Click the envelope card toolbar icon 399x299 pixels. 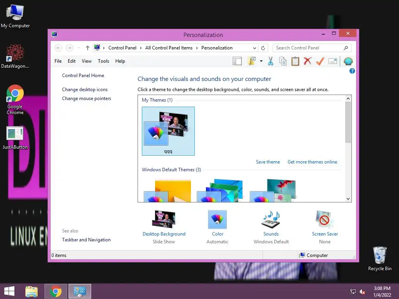[x=333, y=61]
